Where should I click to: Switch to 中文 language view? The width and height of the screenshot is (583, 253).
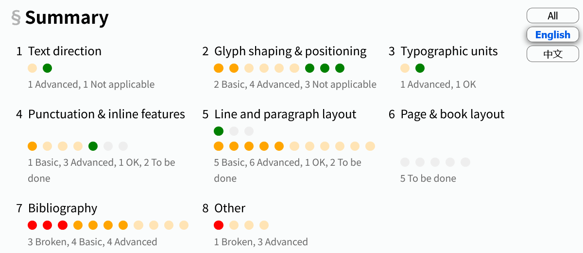pyautogui.click(x=553, y=54)
